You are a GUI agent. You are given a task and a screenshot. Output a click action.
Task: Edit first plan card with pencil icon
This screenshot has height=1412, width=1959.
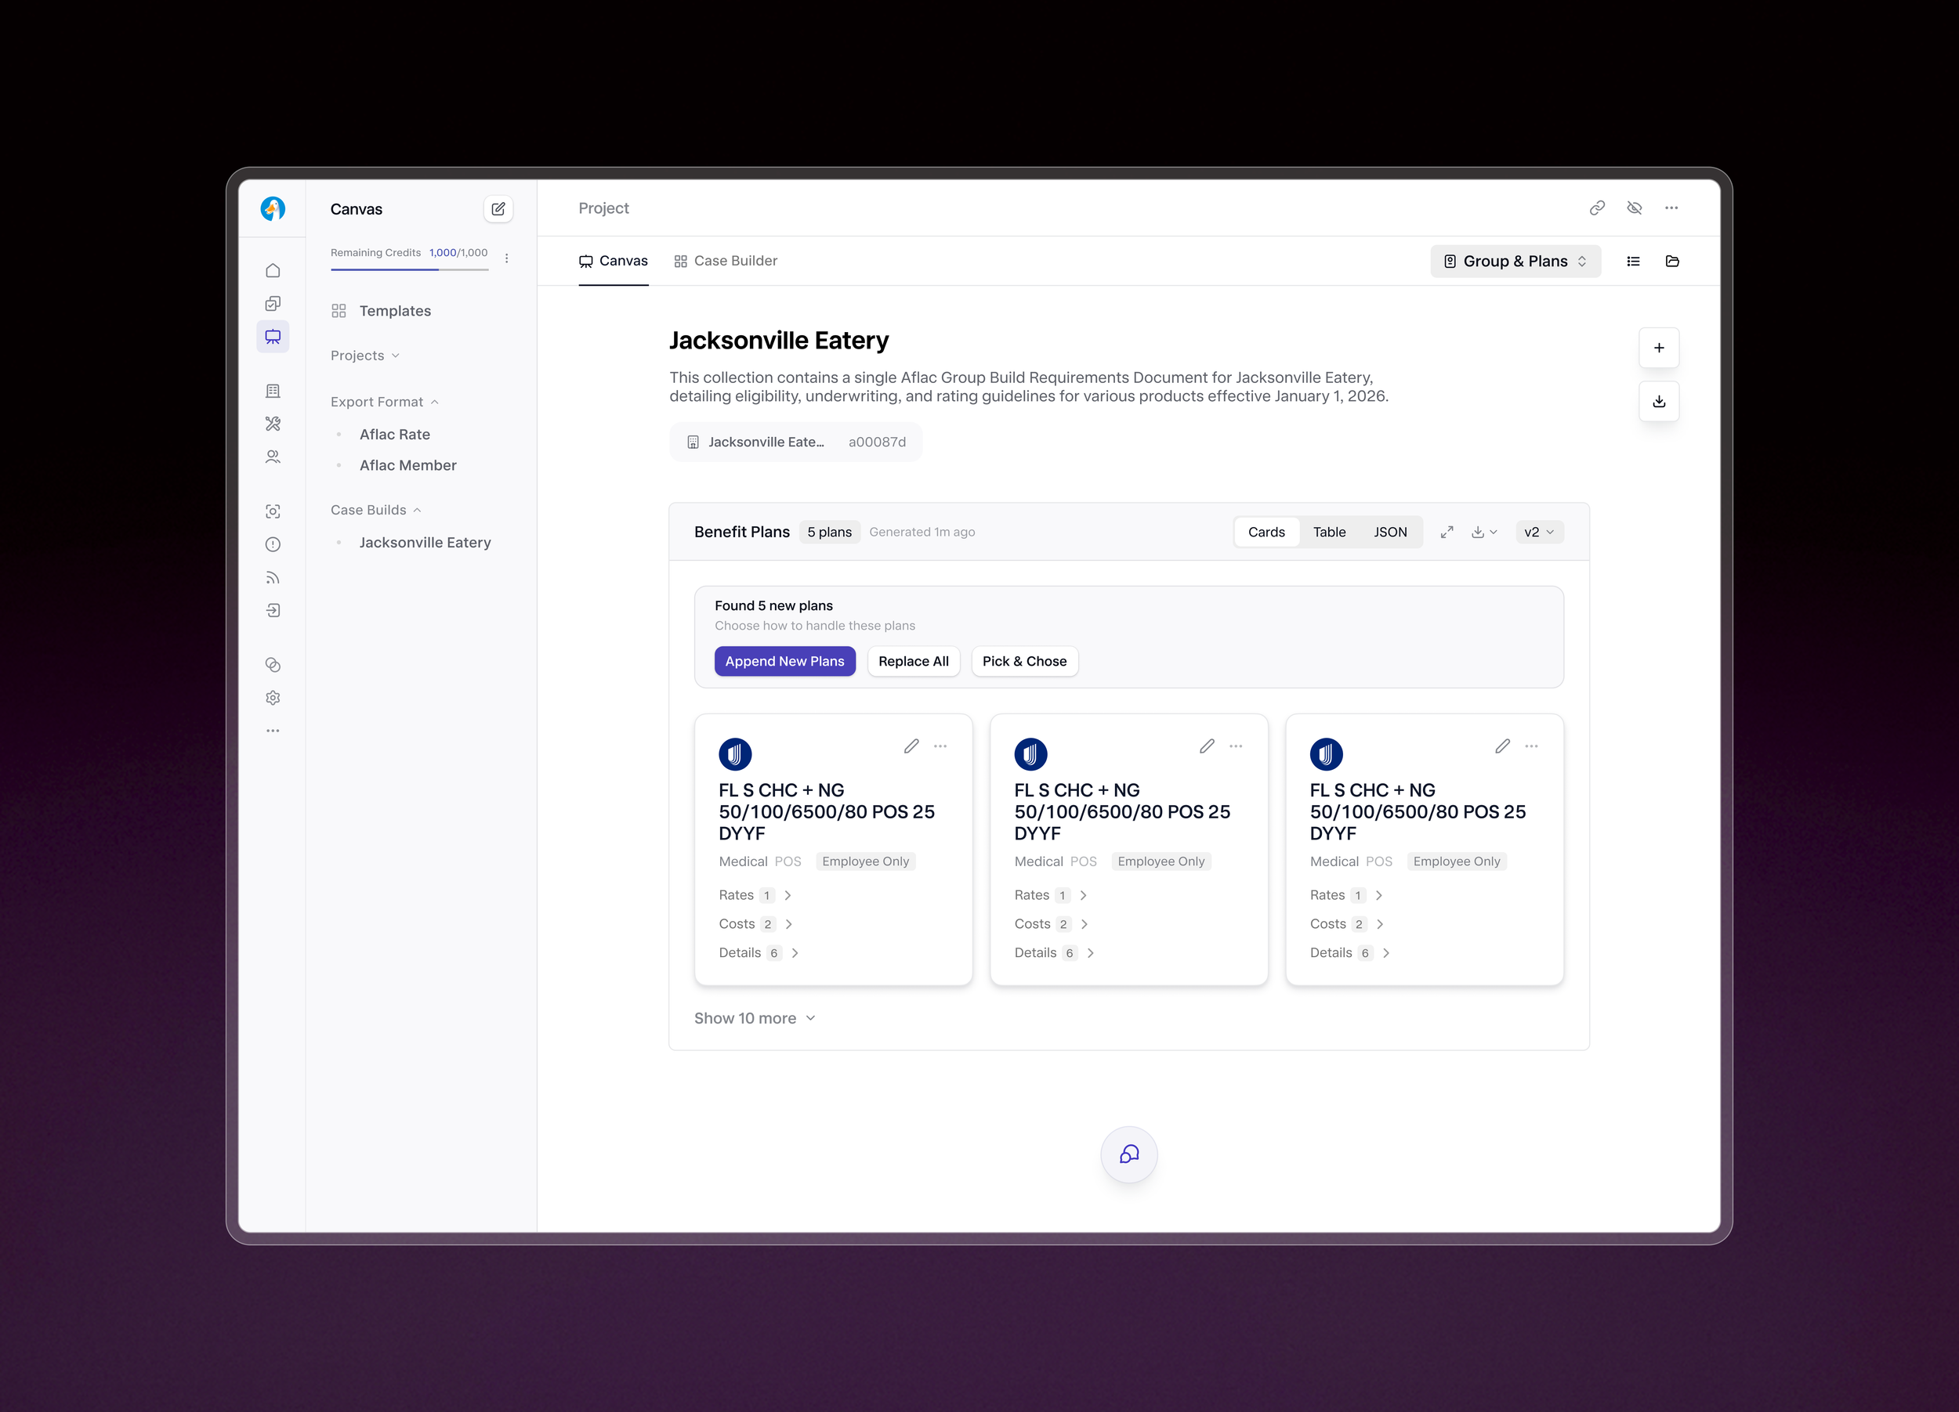pyautogui.click(x=911, y=746)
